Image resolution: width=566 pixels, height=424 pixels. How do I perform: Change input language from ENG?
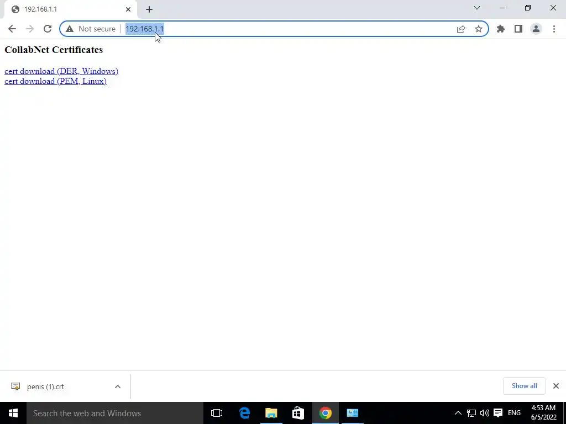514,413
